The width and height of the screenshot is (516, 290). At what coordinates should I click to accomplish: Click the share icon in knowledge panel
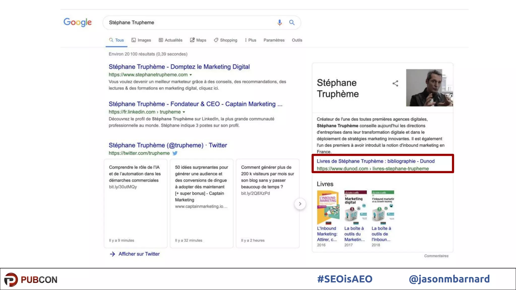click(395, 84)
